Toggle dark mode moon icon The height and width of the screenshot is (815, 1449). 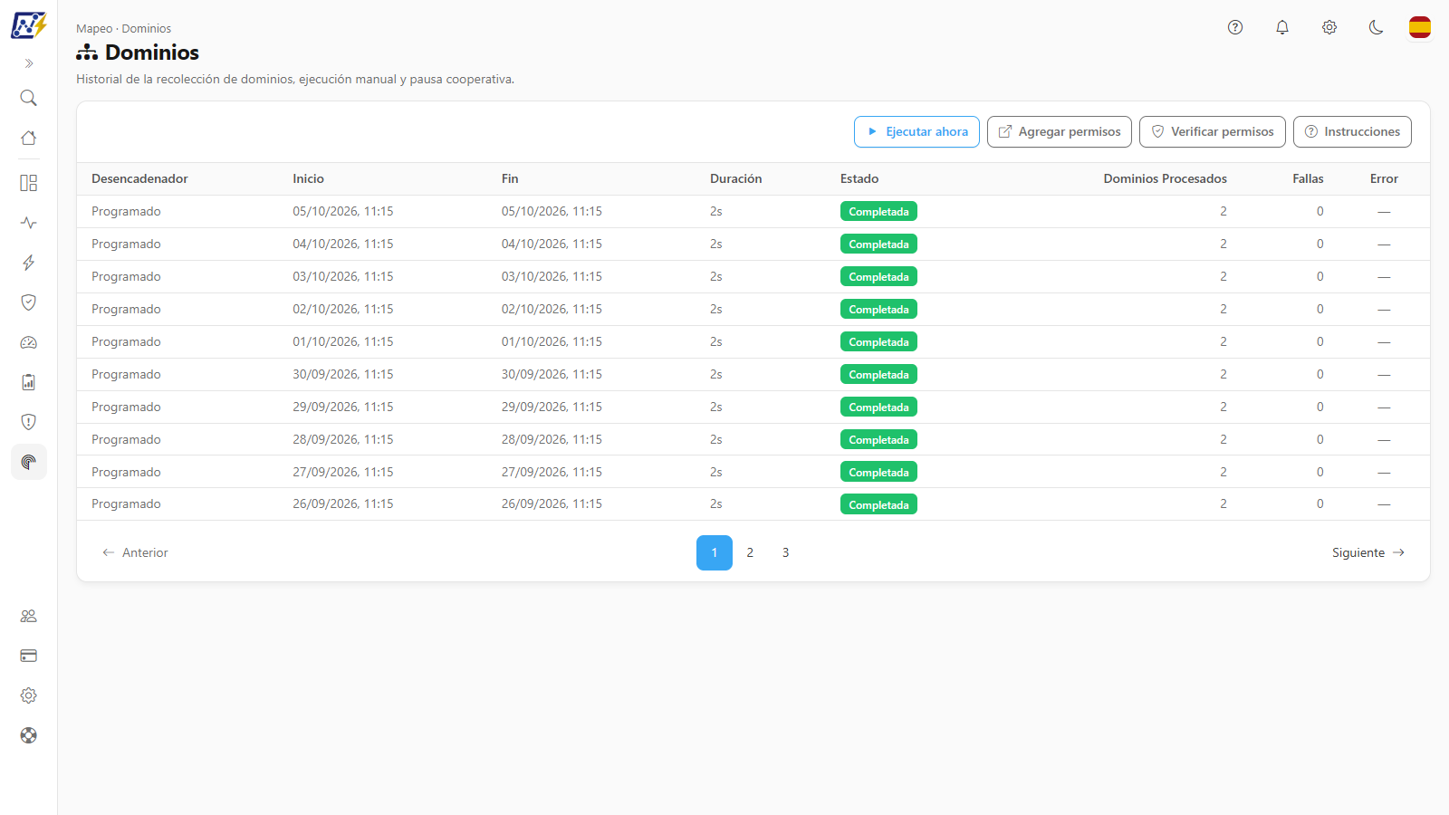1377,27
